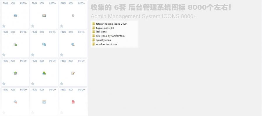Click the notepad with pencil icon preview
Image resolution: width=262 pixels, height=116 pixels.
pos(73,73)
